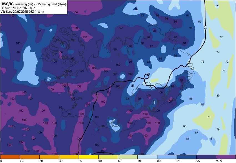This screenshot has width=236, height=163.
Task: Select the legend swatch between 10 and 20
Action: coord(30,157)
